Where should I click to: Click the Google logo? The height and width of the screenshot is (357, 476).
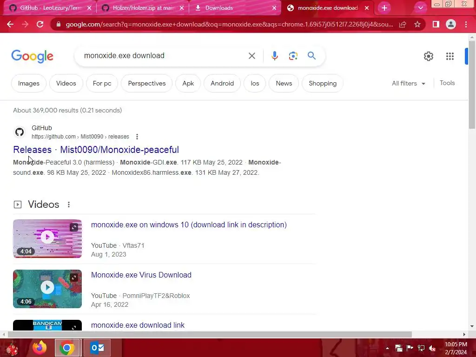(32, 56)
